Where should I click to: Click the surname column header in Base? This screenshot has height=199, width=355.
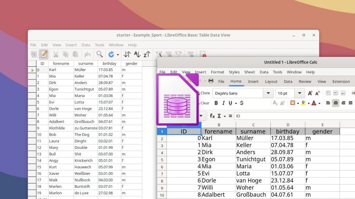[86, 64]
